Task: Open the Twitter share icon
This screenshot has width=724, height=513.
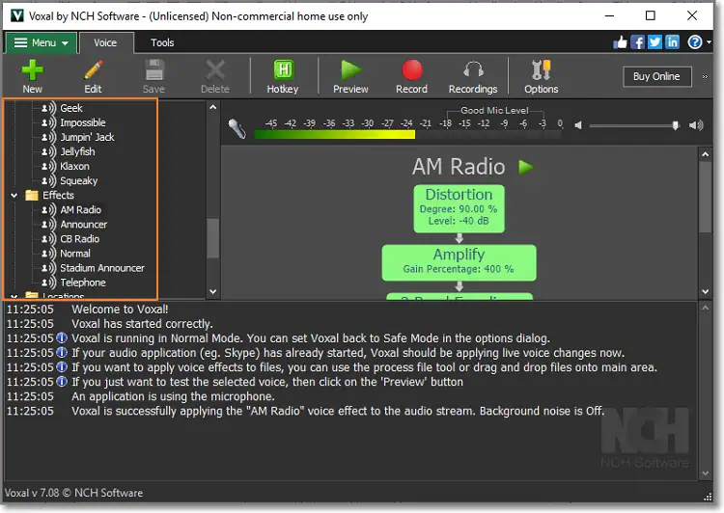Action: (654, 42)
